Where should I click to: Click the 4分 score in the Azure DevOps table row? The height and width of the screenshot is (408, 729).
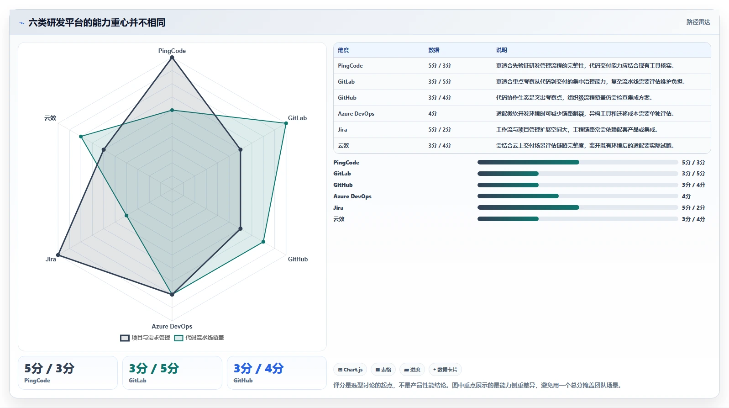(x=432, y=114)
